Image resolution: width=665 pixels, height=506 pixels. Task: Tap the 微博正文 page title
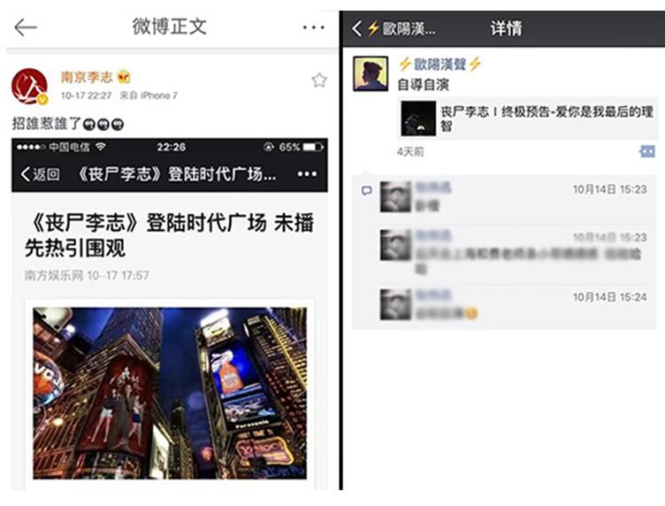169,27
